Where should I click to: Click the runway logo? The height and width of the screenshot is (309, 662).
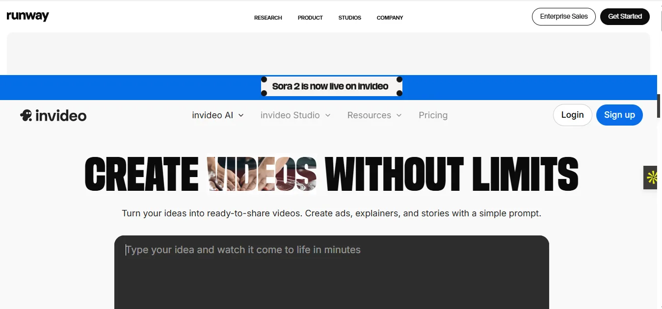tap(27, 16)
